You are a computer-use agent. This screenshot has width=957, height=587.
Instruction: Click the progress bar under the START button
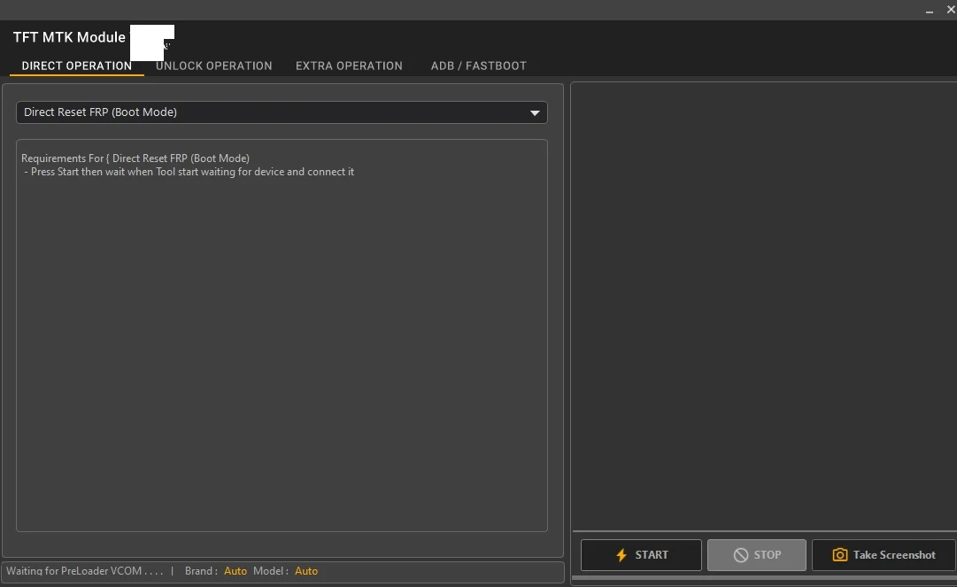click(x=764, y=578)
